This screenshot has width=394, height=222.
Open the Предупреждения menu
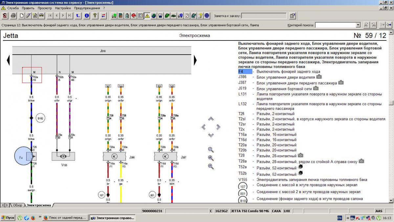point(87,8)
